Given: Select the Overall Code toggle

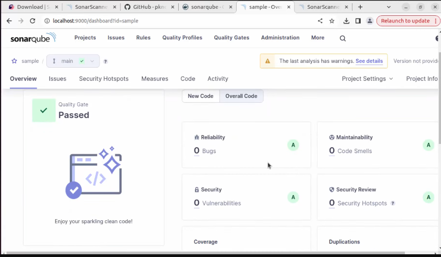Looking at the screenshot, I should click(x=241, y=96).
